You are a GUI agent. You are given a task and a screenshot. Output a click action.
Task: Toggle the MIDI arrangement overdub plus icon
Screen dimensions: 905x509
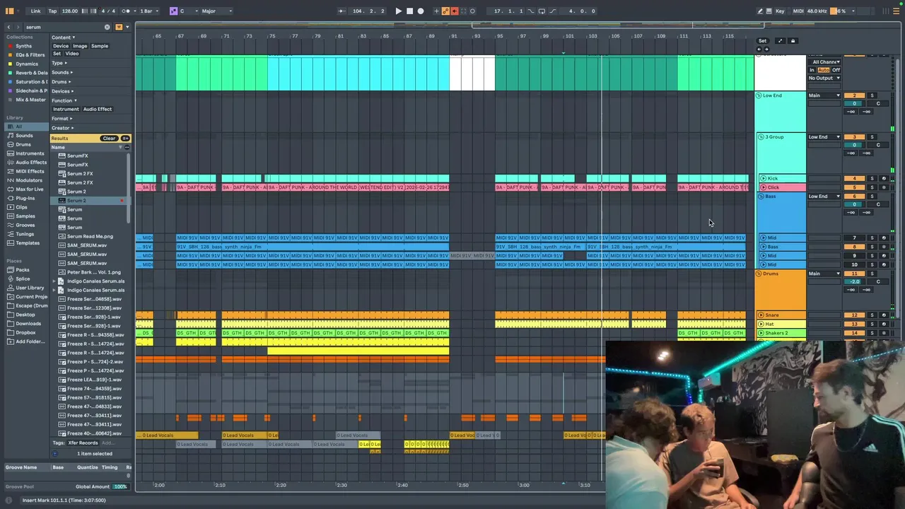pos(436,11)
